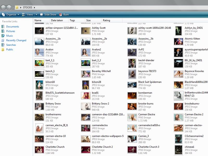Image resolution: width=208 pixels, height=156 pixels.
Task: Click the Burn toolbar button
Action: click(64, 15)
